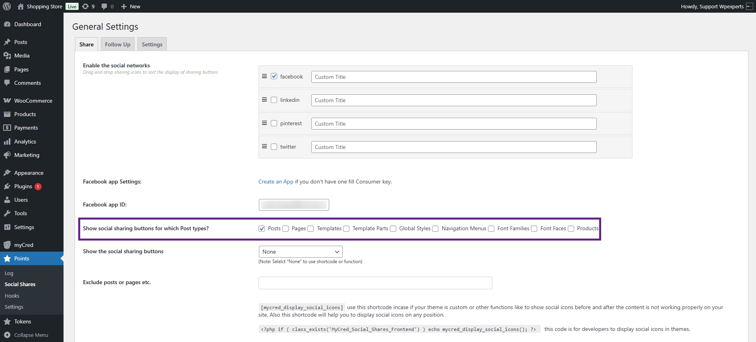Open the New content menu

point(131,6)
